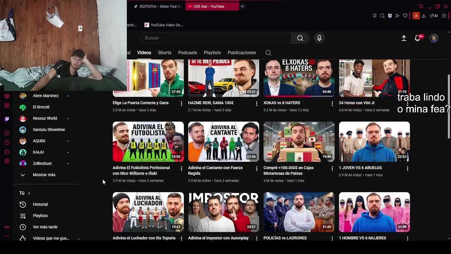Open options for Elige La Puerta Correcta video
The width and height of the screenshot is (451, 254).
click(181, 103)
